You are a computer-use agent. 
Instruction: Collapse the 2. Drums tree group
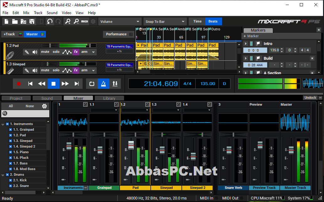3,175
